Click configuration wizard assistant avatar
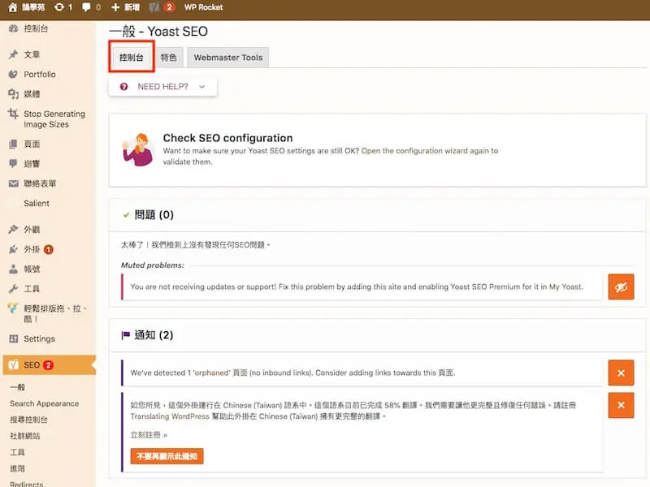Image resolution: width=650 pixels, height=487 pixels. (x=138, y=150)
